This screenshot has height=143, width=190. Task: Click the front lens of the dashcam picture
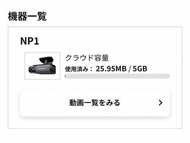pyautogui.click(x=31, y=70)
